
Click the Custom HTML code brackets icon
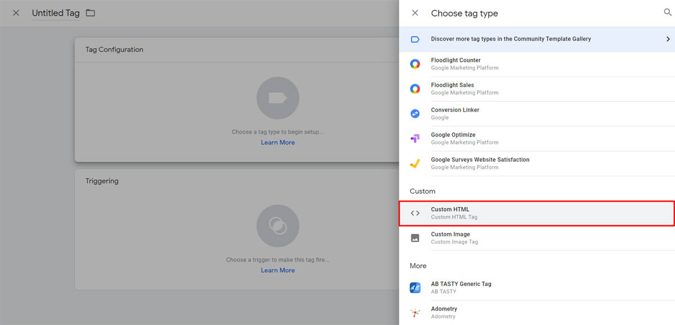tap(415, 213)
